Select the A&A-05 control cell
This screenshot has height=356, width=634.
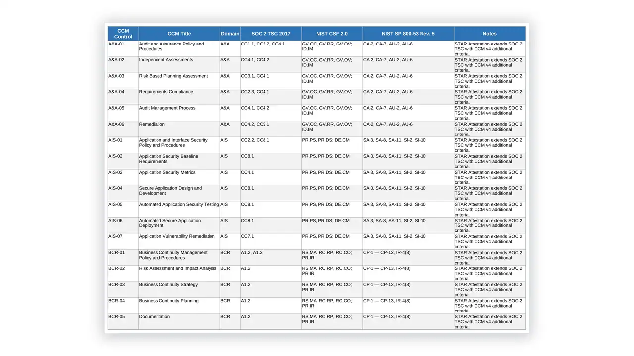pyautogui.click(x=123, y=113)
